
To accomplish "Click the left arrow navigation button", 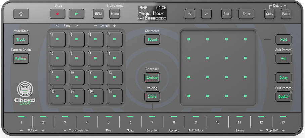I will point(190,14).
